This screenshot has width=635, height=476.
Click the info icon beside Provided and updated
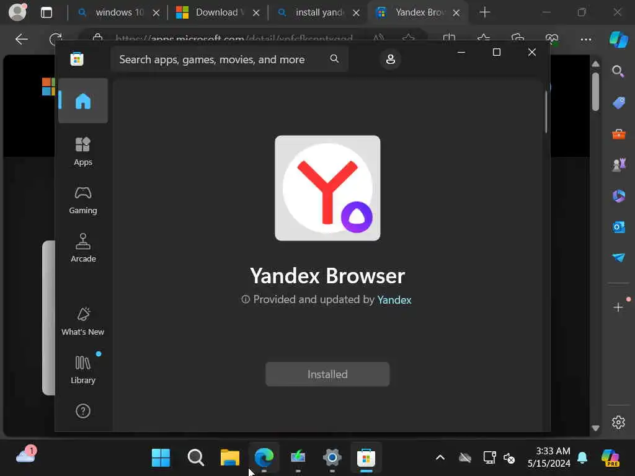click(x=246, y=299)
